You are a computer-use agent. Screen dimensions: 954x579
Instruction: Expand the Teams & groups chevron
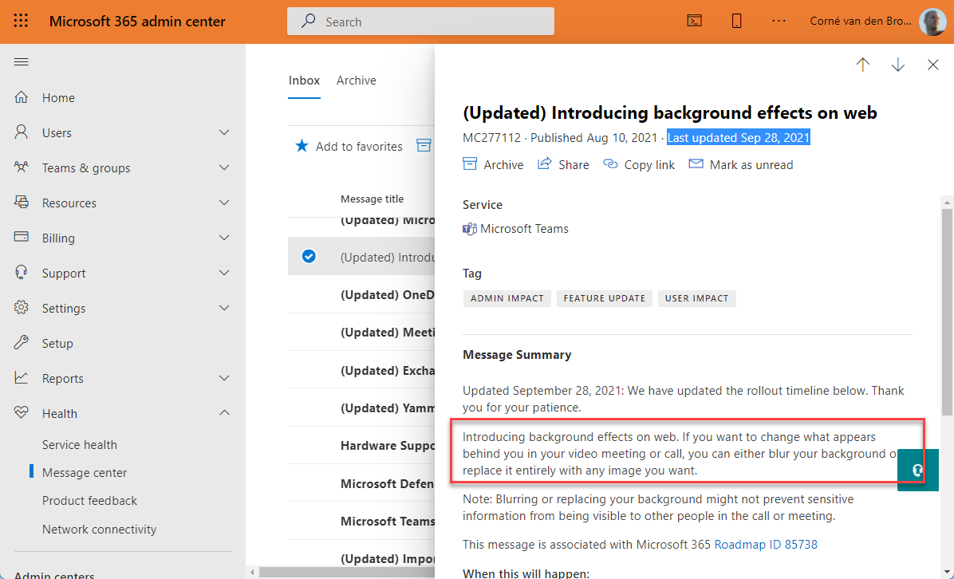pos(224,167)
